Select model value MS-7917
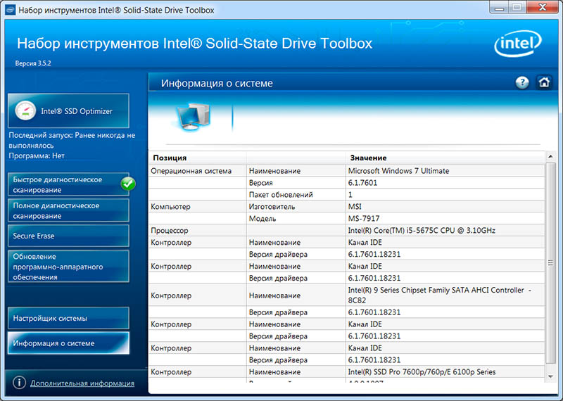The height and width of the screenshot is (401, 563). [445, 218]
